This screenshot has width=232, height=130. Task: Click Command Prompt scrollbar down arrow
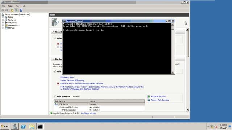(x=173, y=72)
